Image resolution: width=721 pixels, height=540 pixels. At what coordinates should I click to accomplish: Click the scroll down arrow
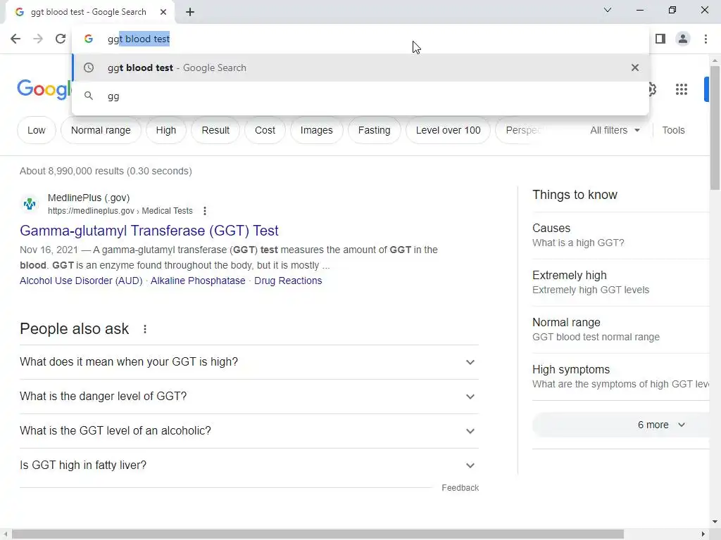pos(715,522)
